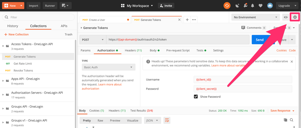Open the Headers (11) request tab

[x=133, y=50]
